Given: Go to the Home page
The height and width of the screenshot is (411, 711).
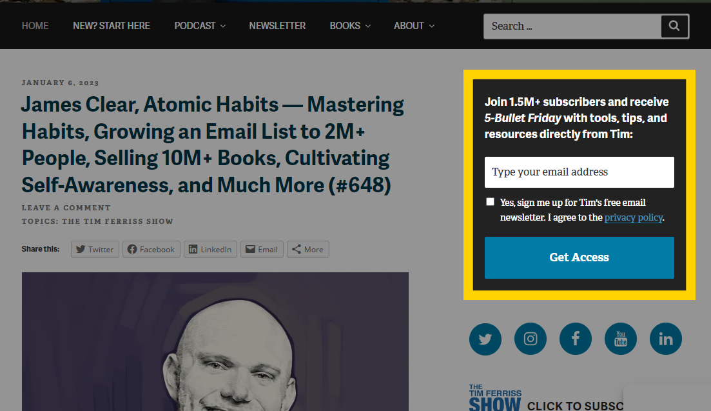Looking at the screenshot, I should pyautogui.click(x=35, y=26).
